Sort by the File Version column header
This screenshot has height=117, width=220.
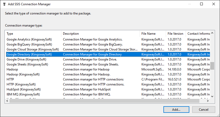click(176, 34)
